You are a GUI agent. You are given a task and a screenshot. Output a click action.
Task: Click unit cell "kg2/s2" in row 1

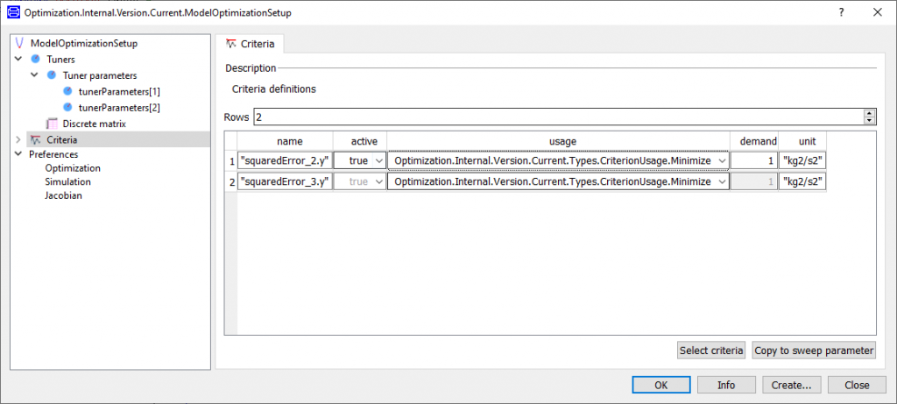click(x=802, y=160)
